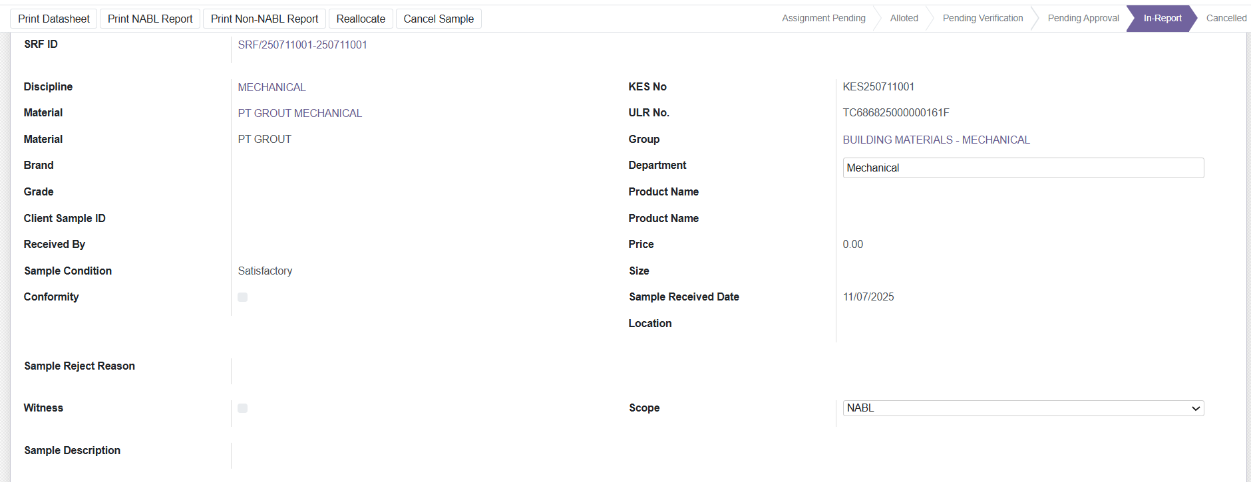Select the In-Report status stage
This screenshot has height=482, width=1251.
point(1162,18)
